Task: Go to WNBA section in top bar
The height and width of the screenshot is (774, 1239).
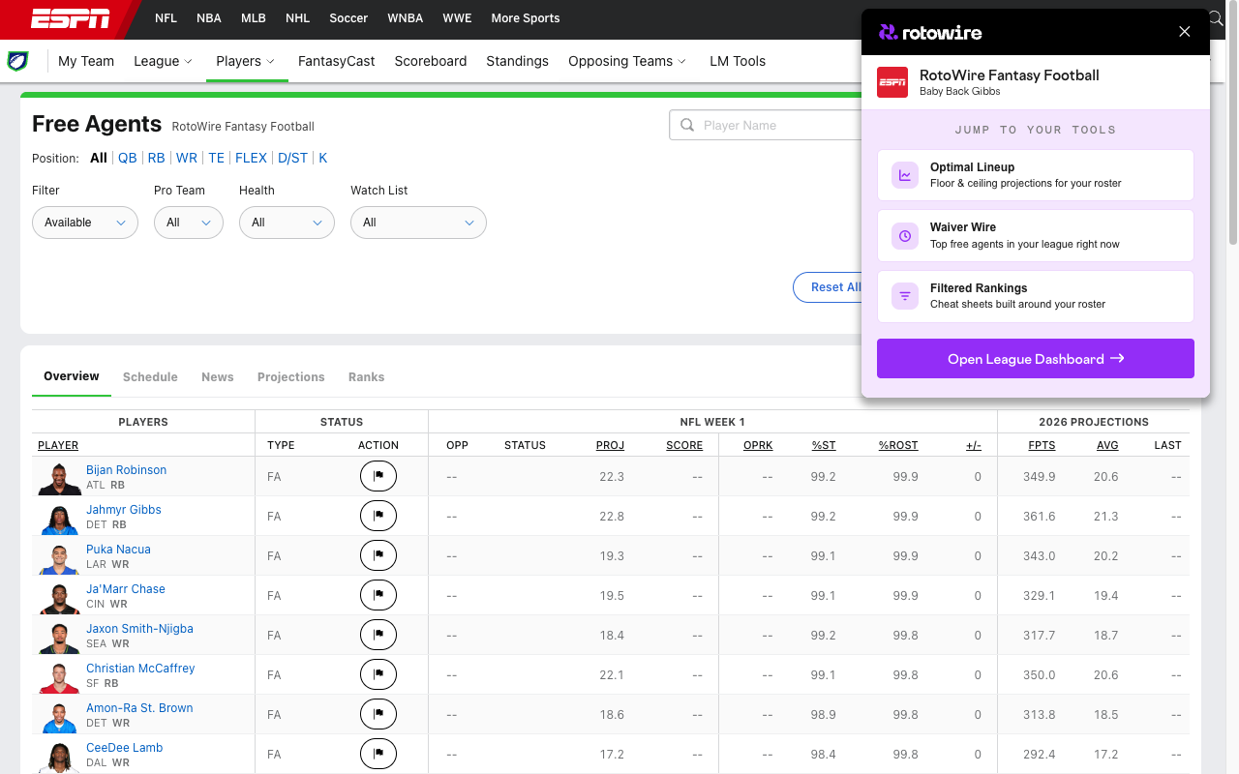Action: click(406, 18)
